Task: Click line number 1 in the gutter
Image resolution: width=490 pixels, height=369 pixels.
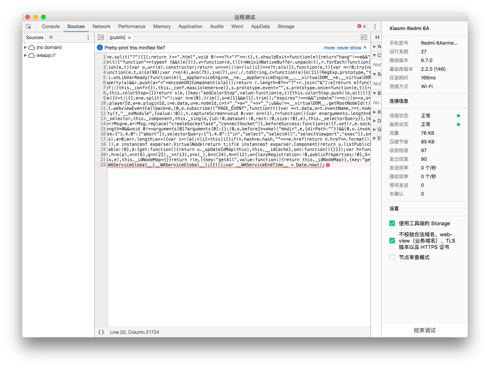Action: click(104, 57)
